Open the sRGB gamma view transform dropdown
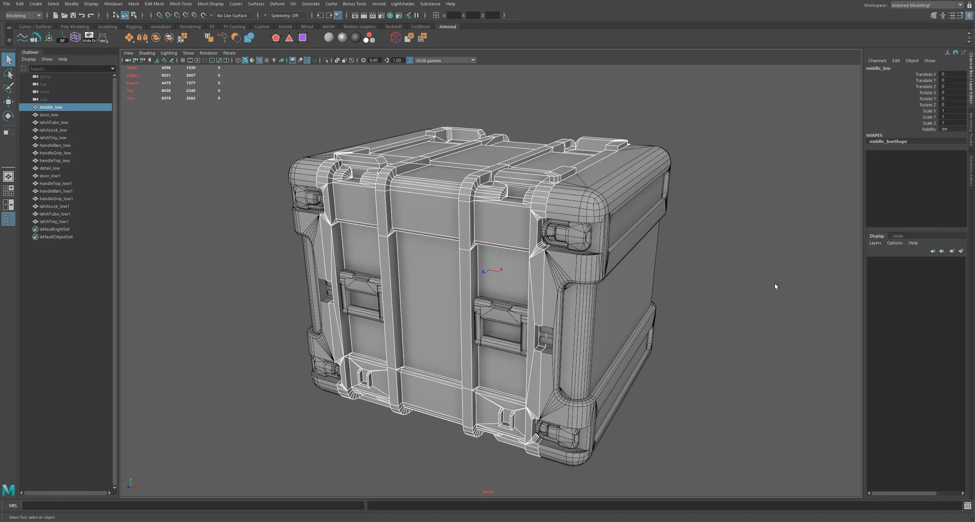This screenshot has width=975, height=522. [x=445, y=60]
